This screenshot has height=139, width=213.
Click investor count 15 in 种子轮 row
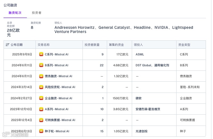pyautogui.click(x=102, y=131)
